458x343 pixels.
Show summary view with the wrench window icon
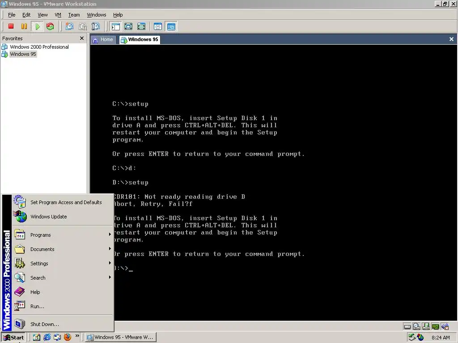click(x=158, y=26)
